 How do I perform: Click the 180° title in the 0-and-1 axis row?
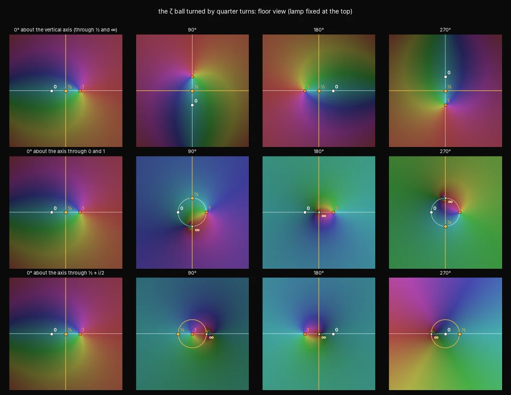(x=319, y=151)
